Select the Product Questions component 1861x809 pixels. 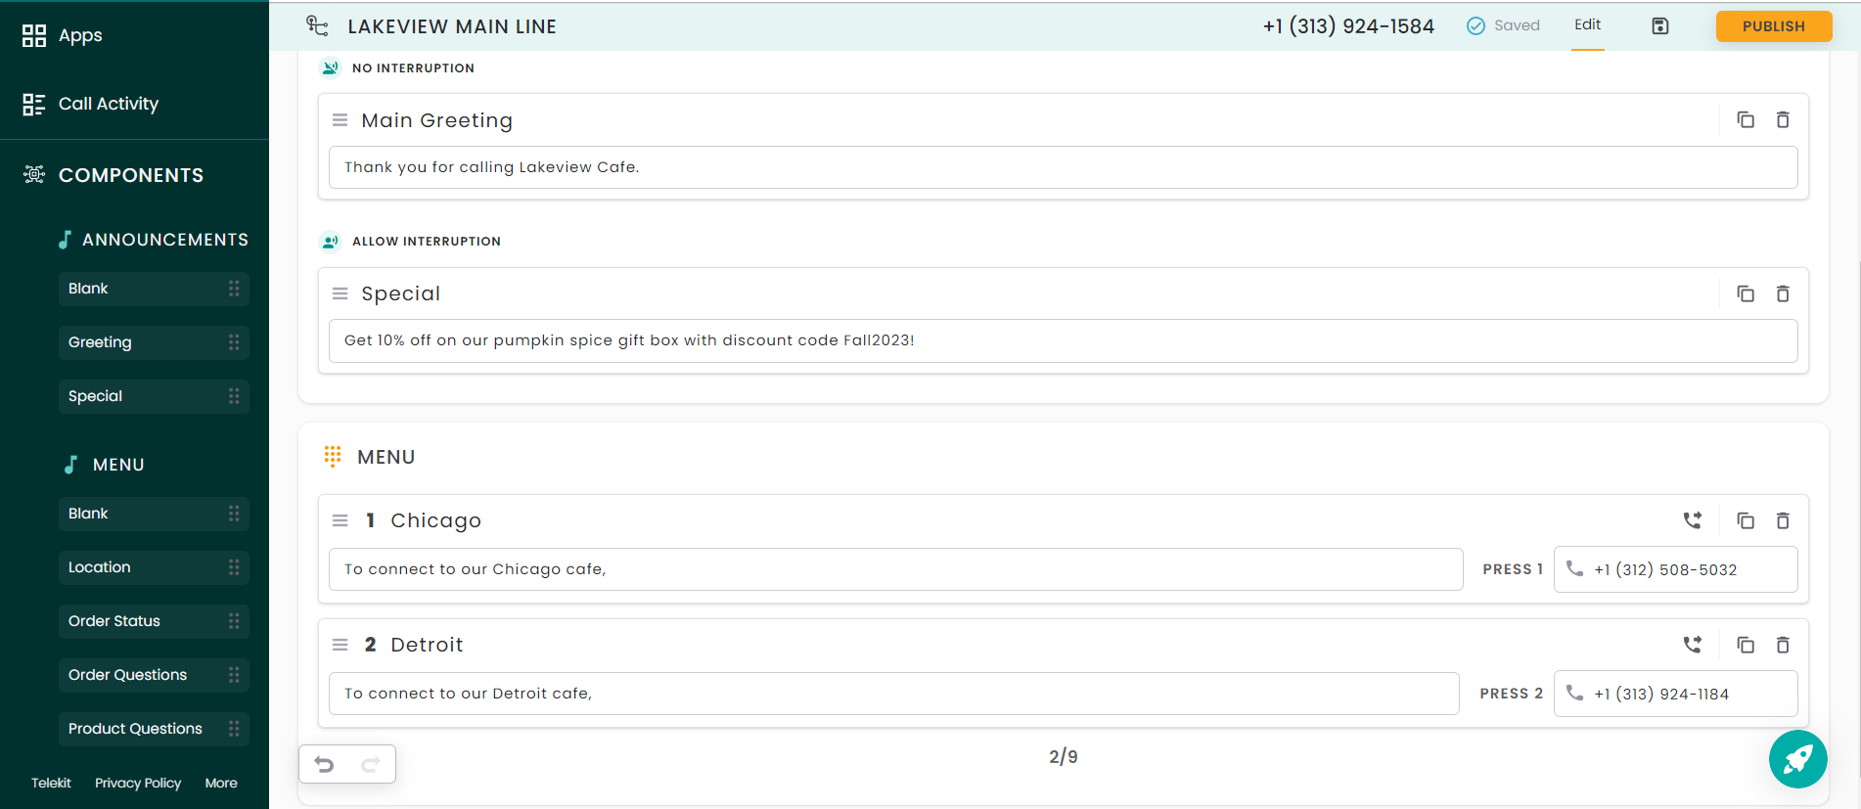coord(154,729)
